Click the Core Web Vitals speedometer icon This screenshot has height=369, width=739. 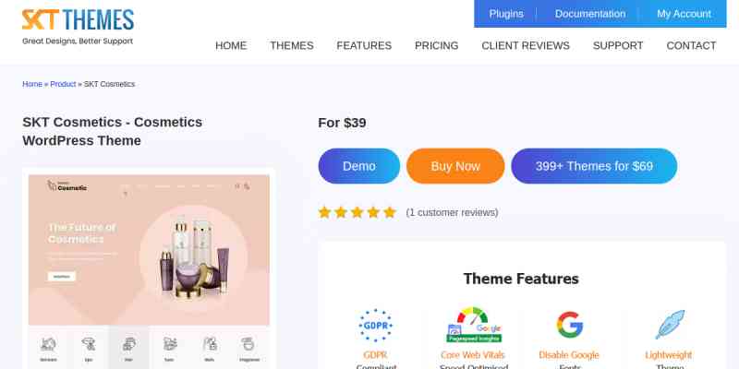(474, 325)
